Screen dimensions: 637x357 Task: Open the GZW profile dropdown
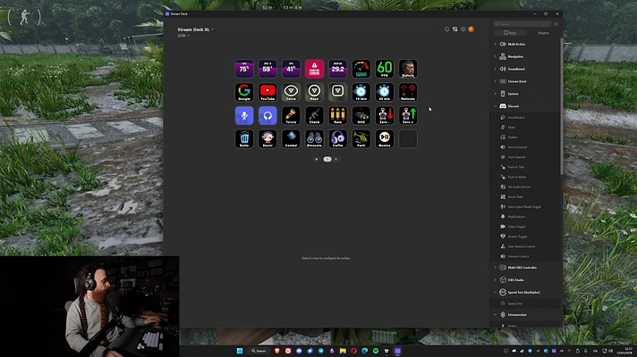point(183,36)
